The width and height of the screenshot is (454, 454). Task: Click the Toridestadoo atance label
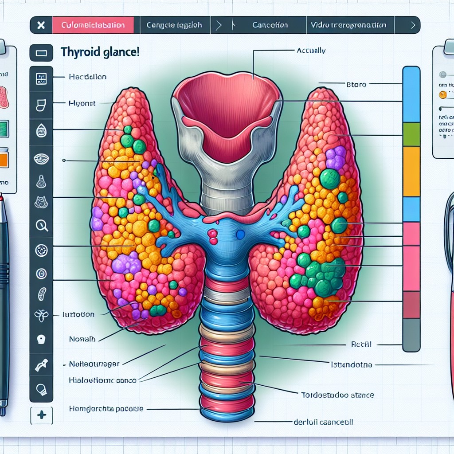[x=337, y=395]
